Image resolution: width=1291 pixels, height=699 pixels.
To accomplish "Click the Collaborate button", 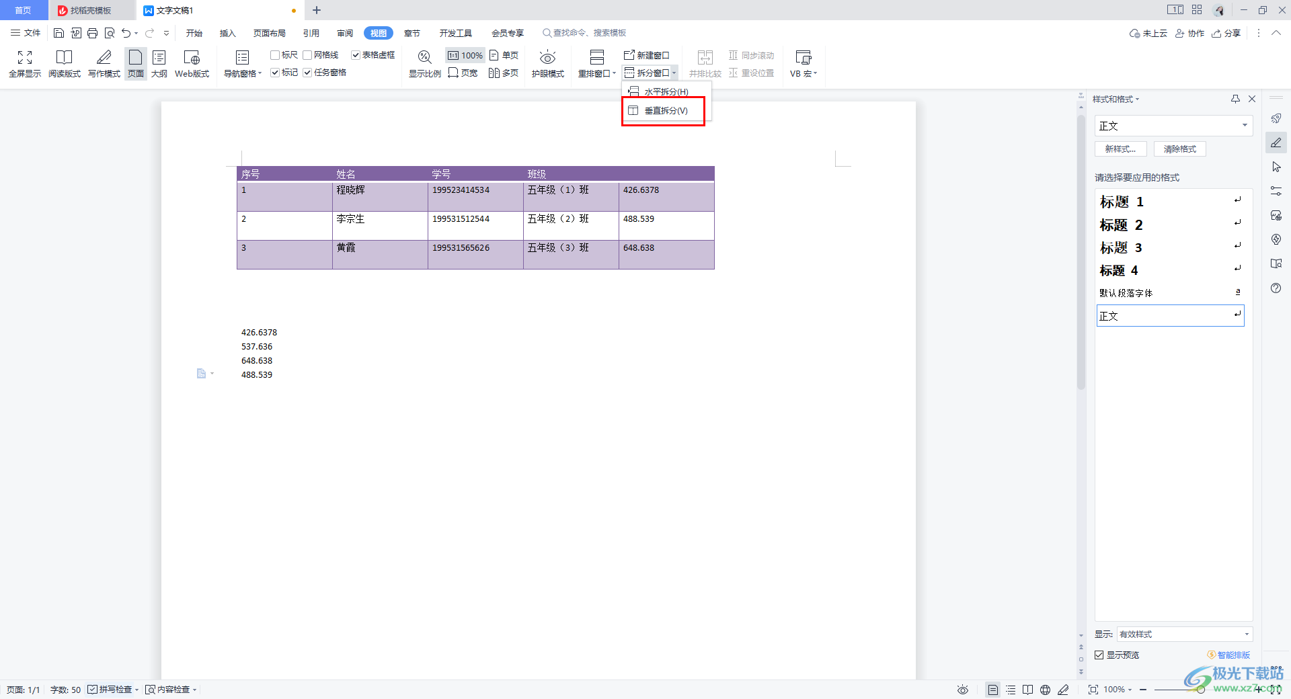I will [1189, 33].
